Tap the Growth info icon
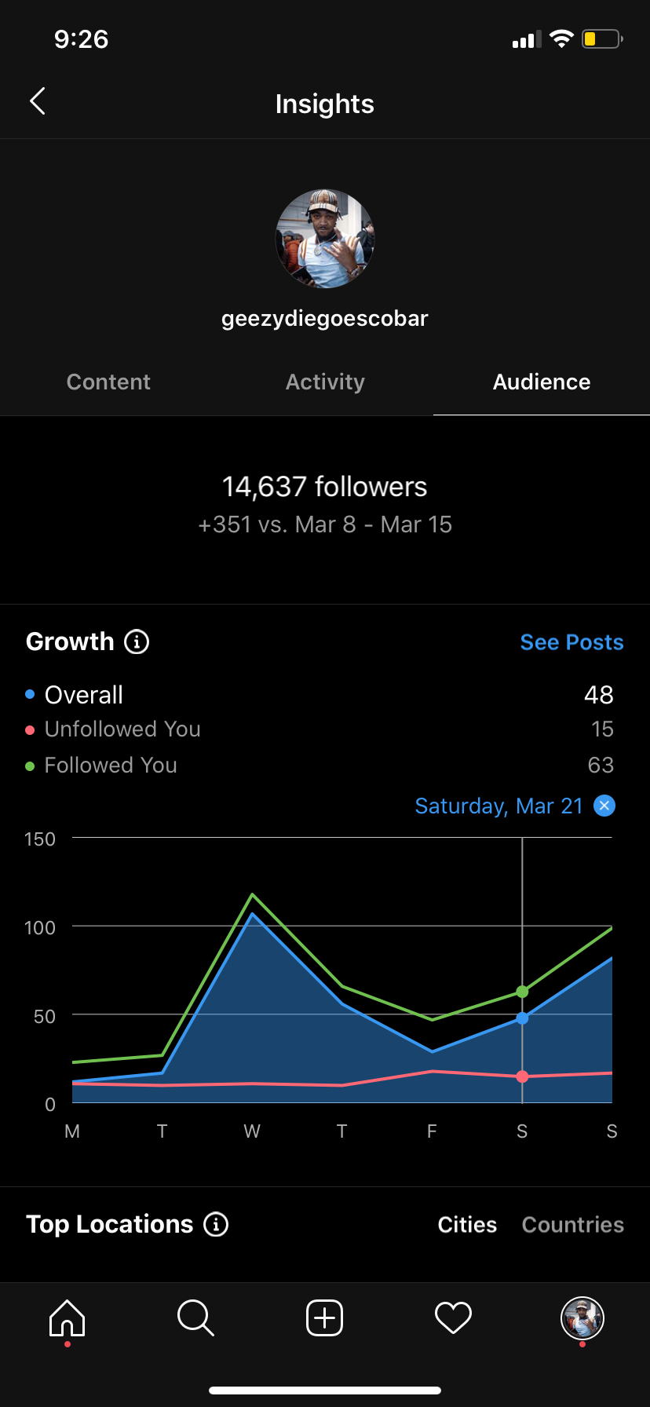 tap(137, 642)
